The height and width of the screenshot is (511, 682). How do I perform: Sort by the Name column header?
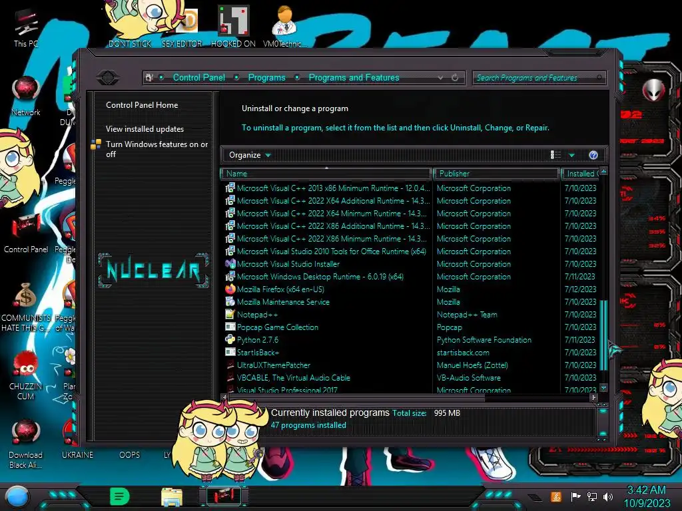pyautogui.click(x=326, y=174)
